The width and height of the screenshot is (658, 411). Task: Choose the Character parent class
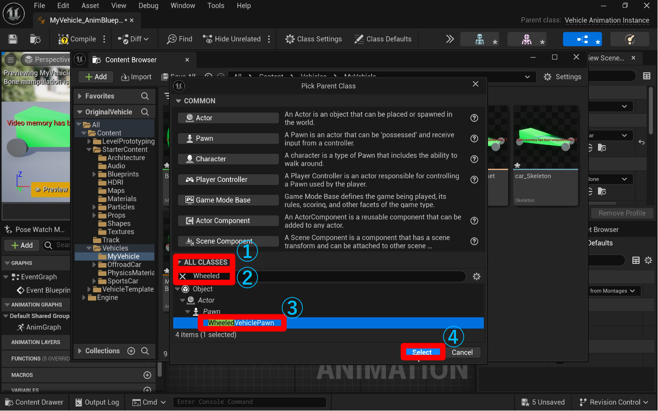point(228,159)
